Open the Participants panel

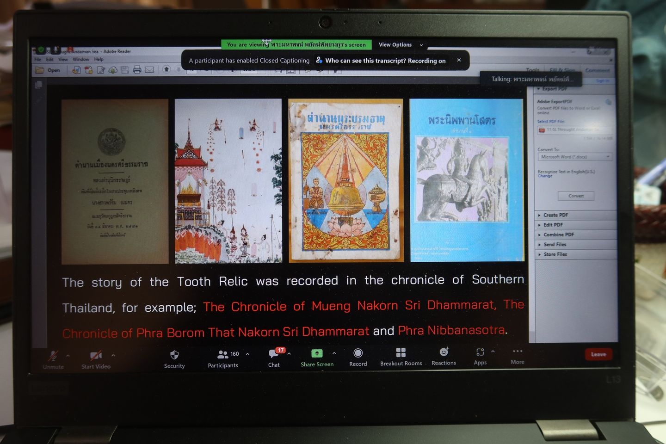click(223, 358)
